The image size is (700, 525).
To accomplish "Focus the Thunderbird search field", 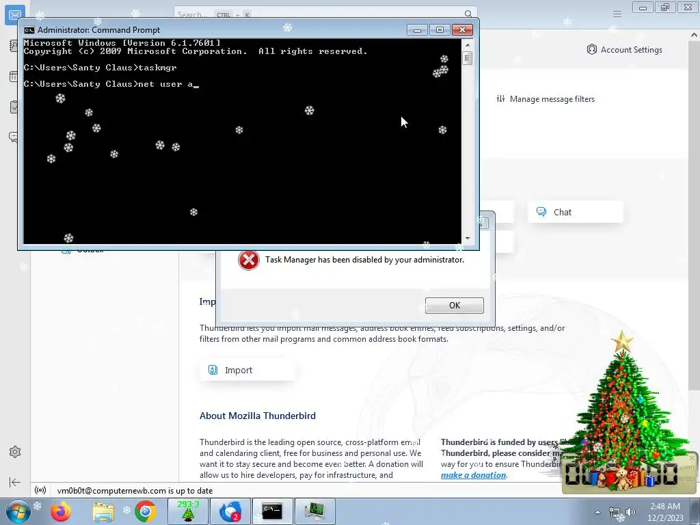I will coord(325,14).
